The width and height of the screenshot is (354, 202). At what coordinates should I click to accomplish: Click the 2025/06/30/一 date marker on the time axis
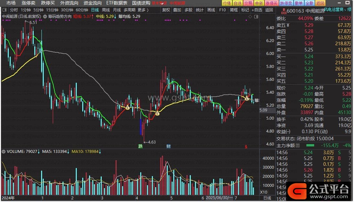(219, 198)
